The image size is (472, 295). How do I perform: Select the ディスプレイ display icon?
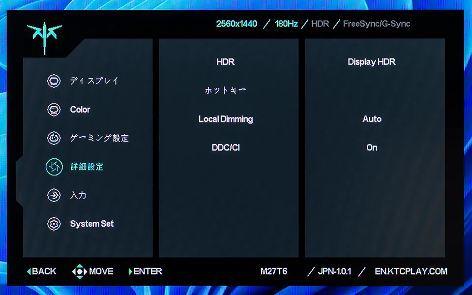click(x=54, y=81)
